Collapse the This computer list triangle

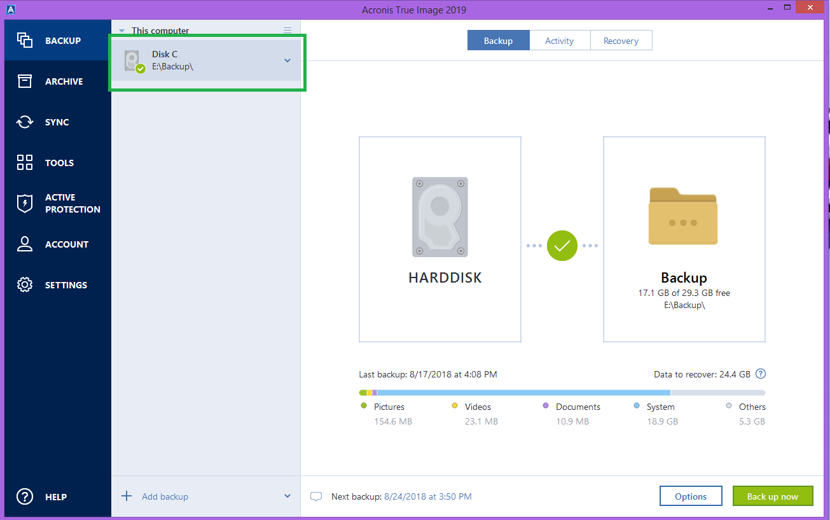click(x=121, y=31)
